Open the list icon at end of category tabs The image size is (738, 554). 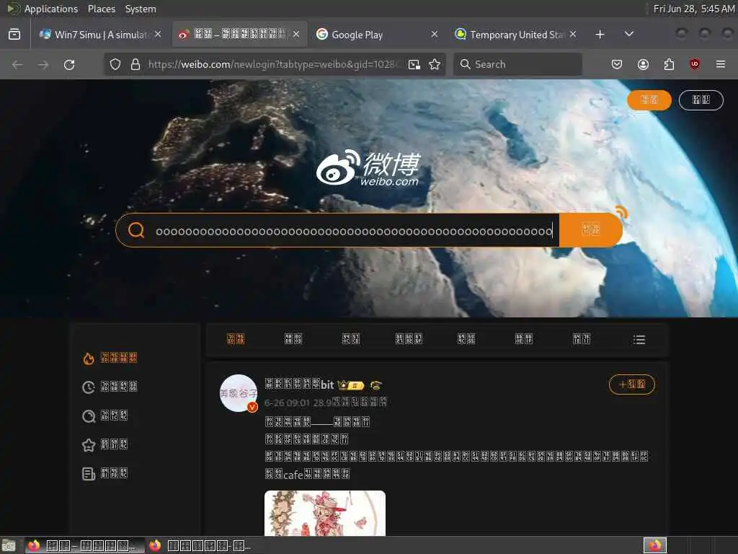coord(639,339)
